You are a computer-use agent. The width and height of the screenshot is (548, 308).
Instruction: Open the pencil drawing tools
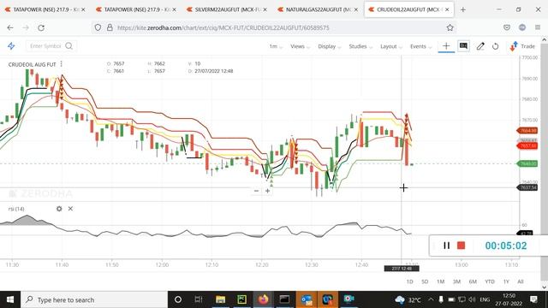(480, 46)
